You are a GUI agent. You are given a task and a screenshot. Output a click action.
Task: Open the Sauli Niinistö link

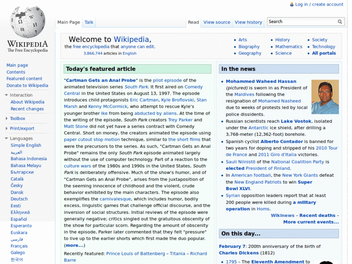coord(240,162)
